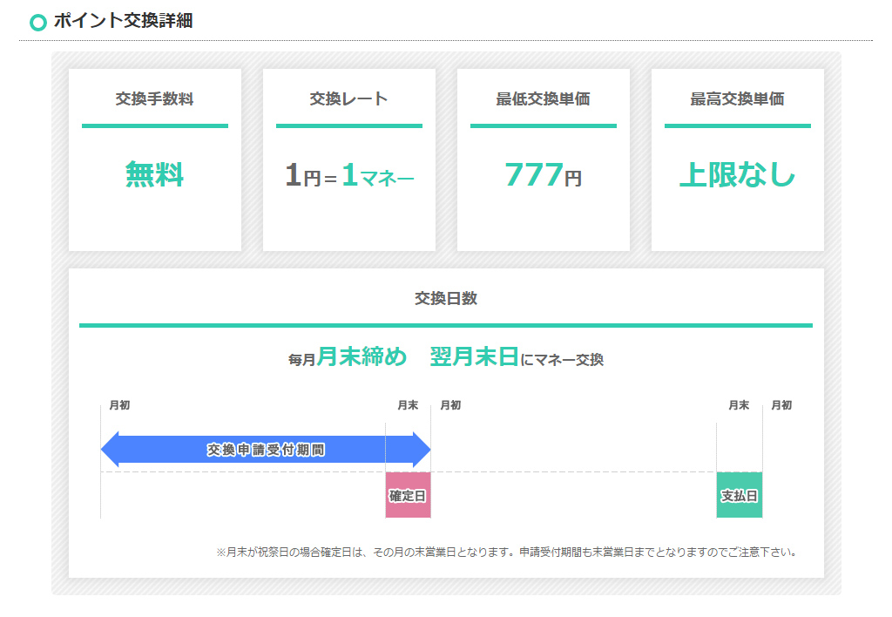Toggle the 無料 free fee indicator
892x617 pixels.
[155, 175]
